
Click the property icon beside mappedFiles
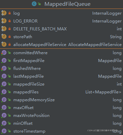pyautogui.click(x=4, y=92)
